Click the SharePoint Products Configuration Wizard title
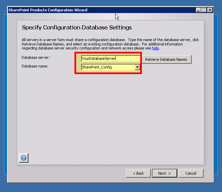Screen dimensions: 222x192 tap(48, 10)
